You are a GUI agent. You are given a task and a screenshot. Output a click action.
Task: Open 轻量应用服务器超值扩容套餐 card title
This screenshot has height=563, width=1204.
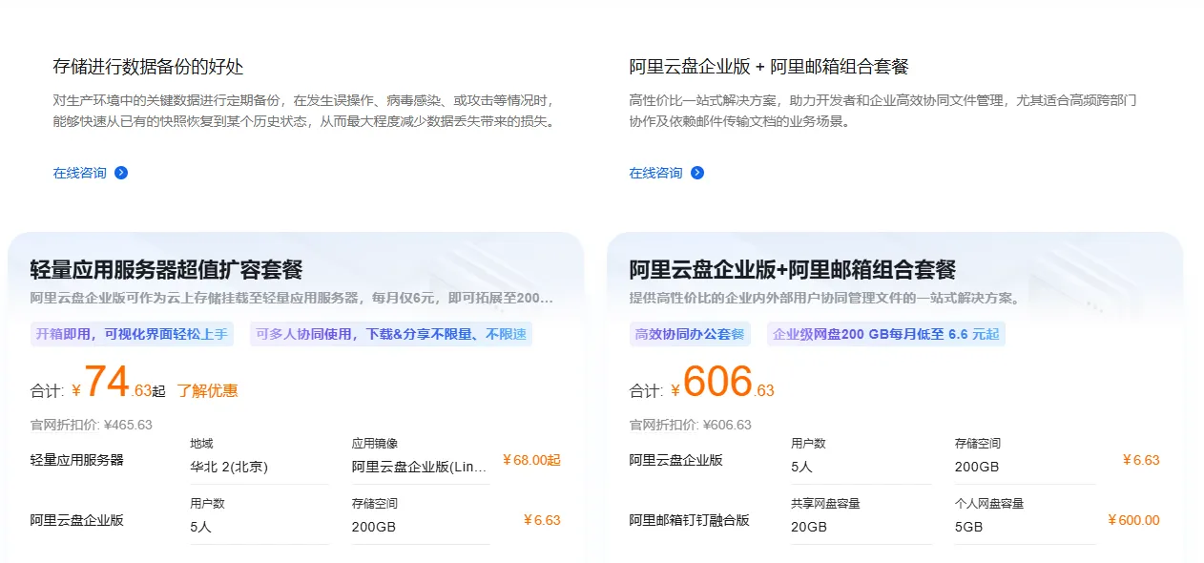(x=167, y=269)
